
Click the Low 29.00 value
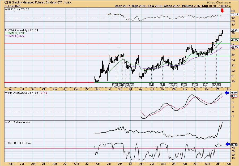click(x=155, y=6)
